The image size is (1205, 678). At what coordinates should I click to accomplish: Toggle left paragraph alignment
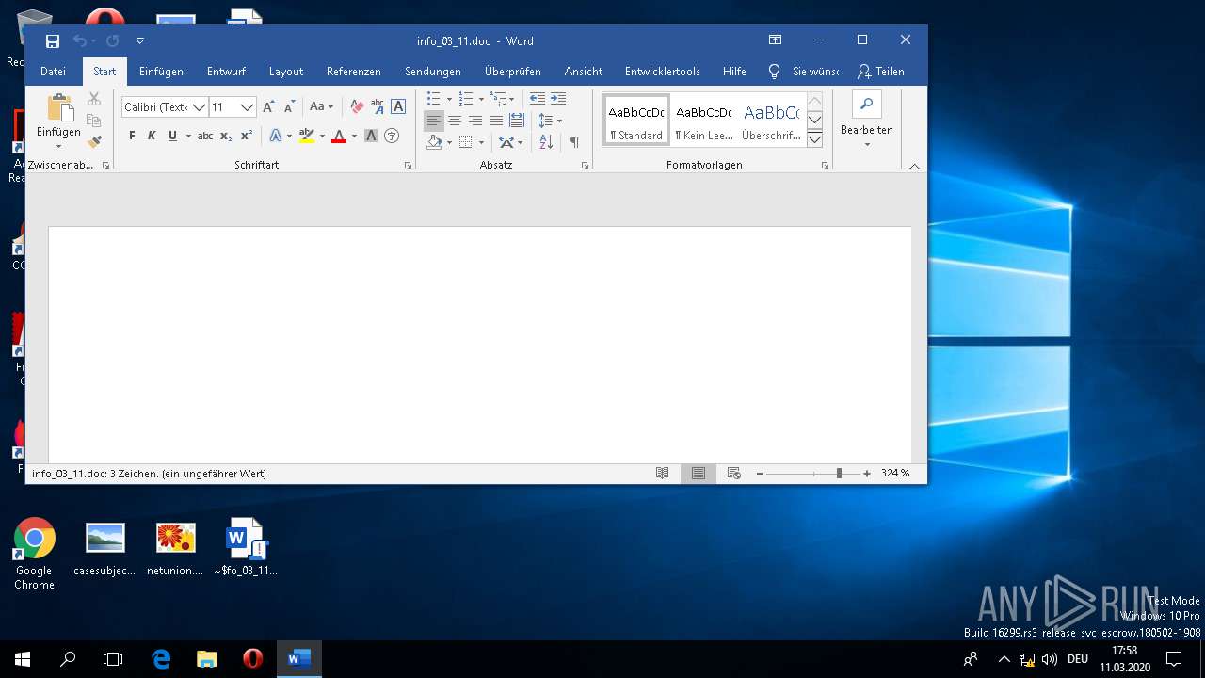pos(434,121)
